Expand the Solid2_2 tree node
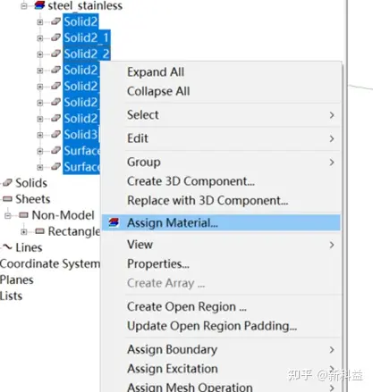 40,54
